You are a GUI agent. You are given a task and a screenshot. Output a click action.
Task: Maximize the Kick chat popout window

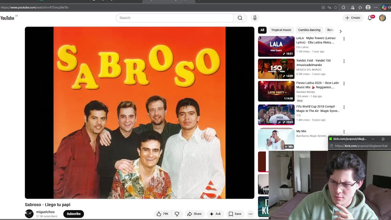383,139
